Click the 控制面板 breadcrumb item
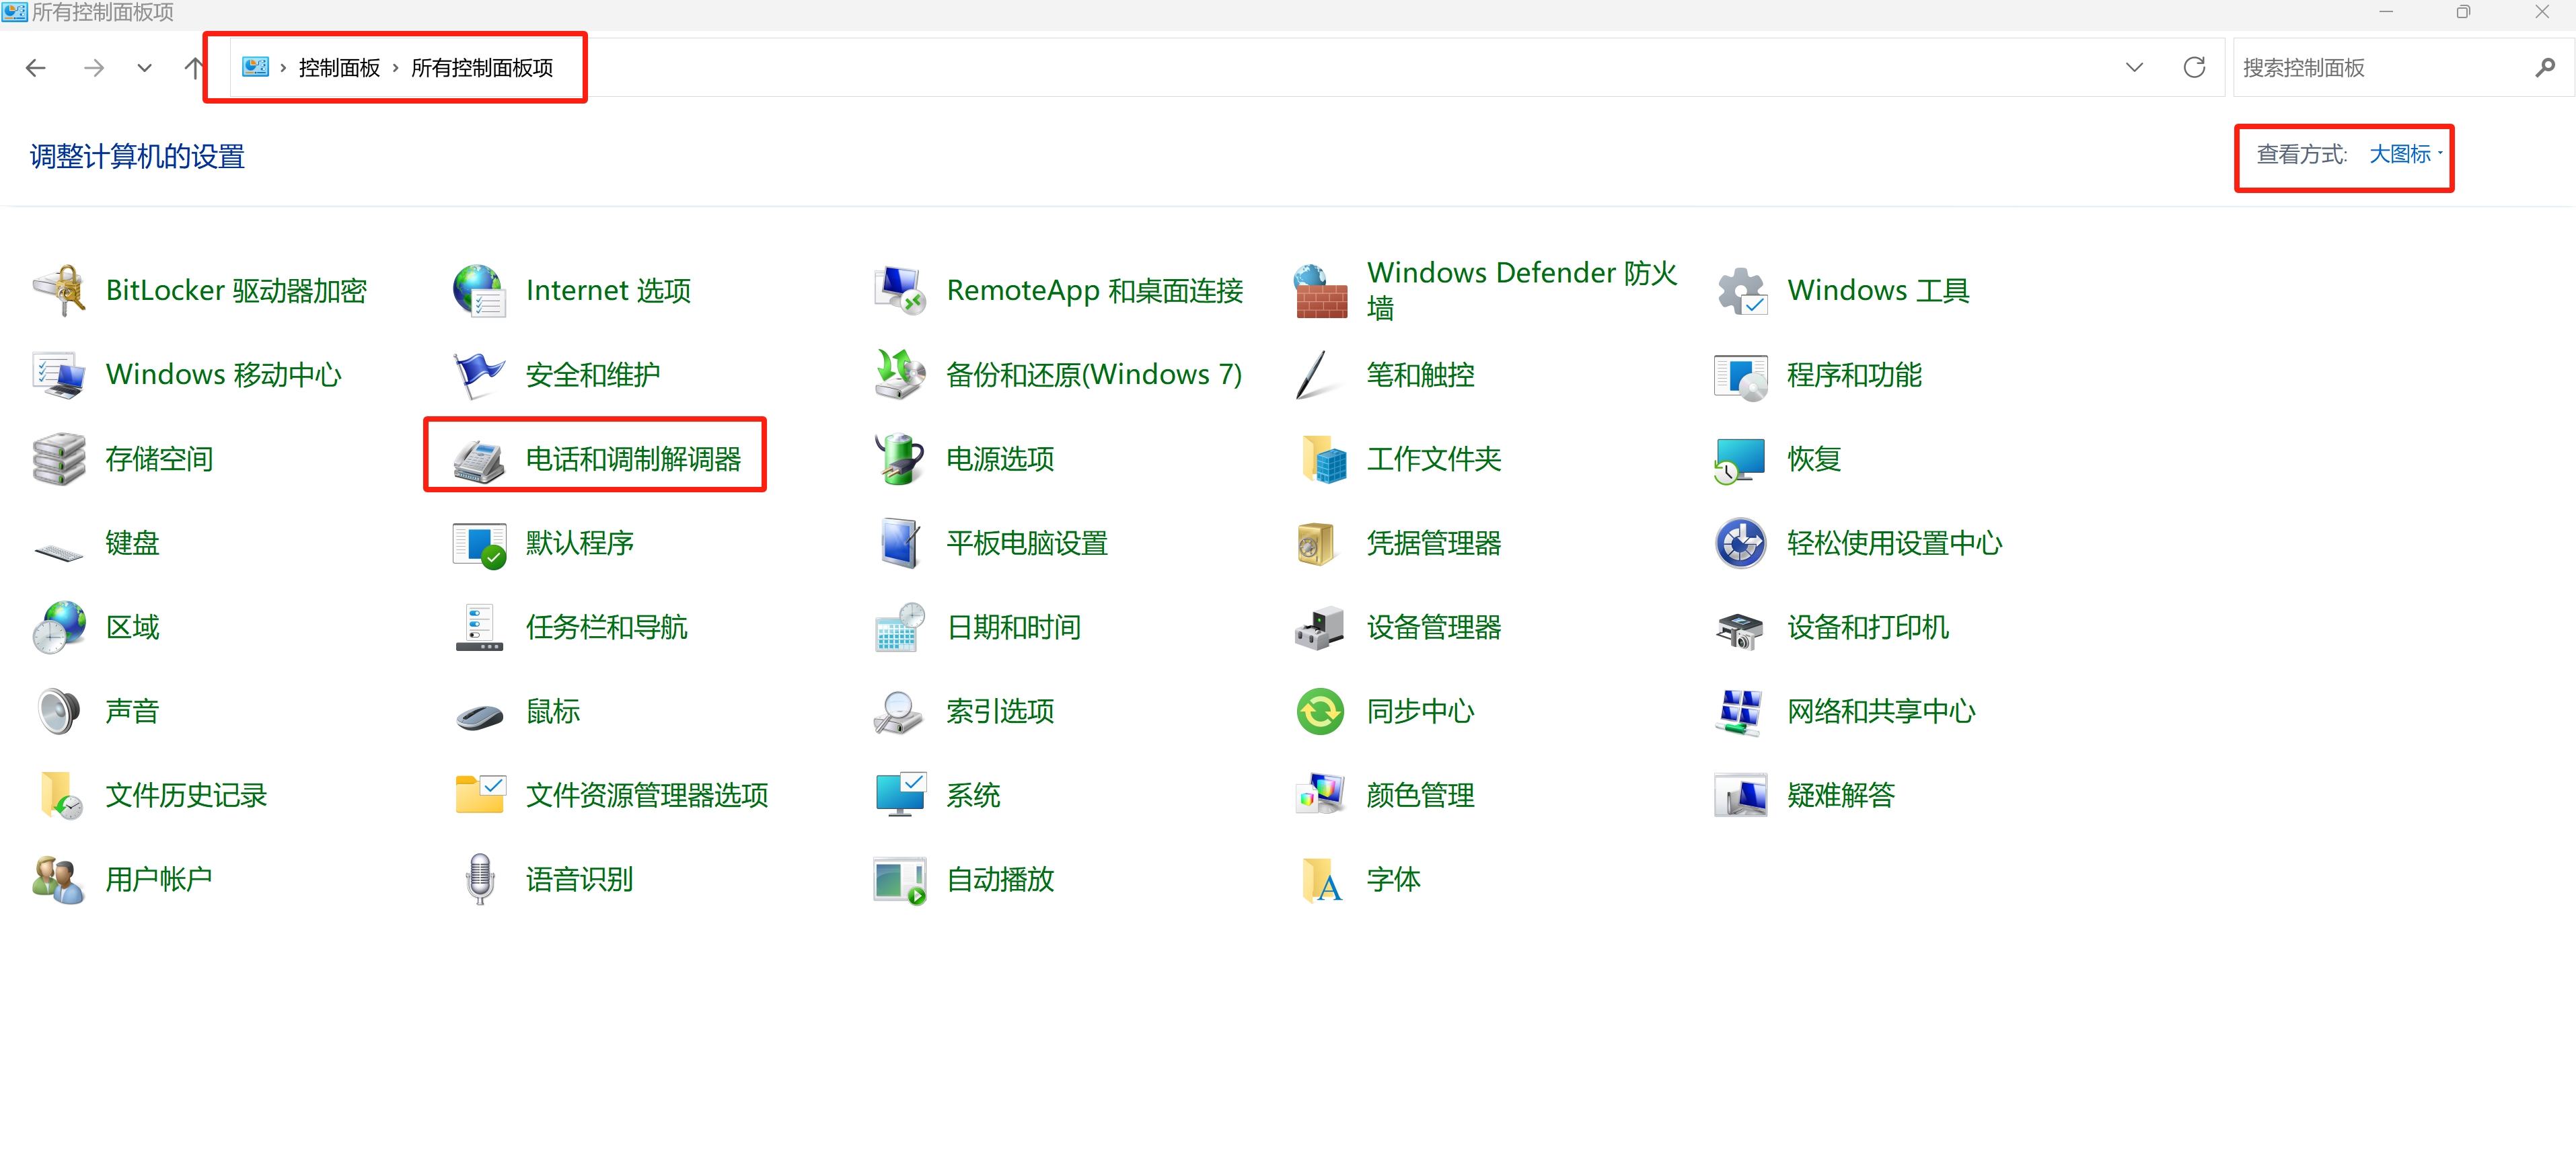2576x1154 pixels. [x=339, y=67]
